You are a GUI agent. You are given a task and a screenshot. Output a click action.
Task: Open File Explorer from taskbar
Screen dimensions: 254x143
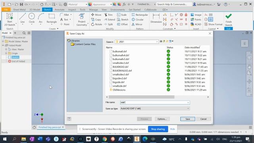(x=24, y=139)
